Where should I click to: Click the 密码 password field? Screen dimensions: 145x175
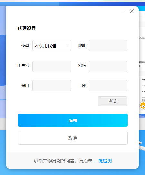(108, 66)
